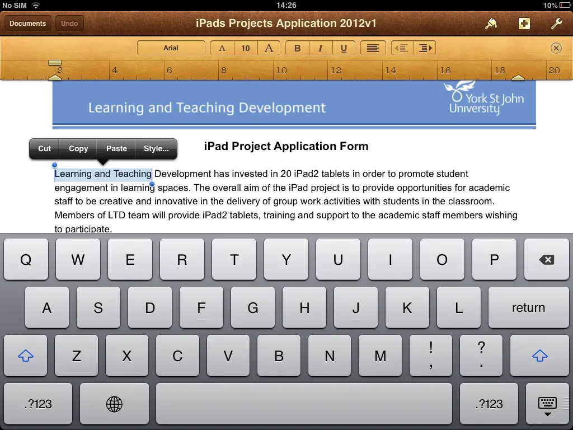Image resolution: width=573 pixels, height=430 pixels.
Task: Decrease paragraph indent
Action: click(402, 48)
